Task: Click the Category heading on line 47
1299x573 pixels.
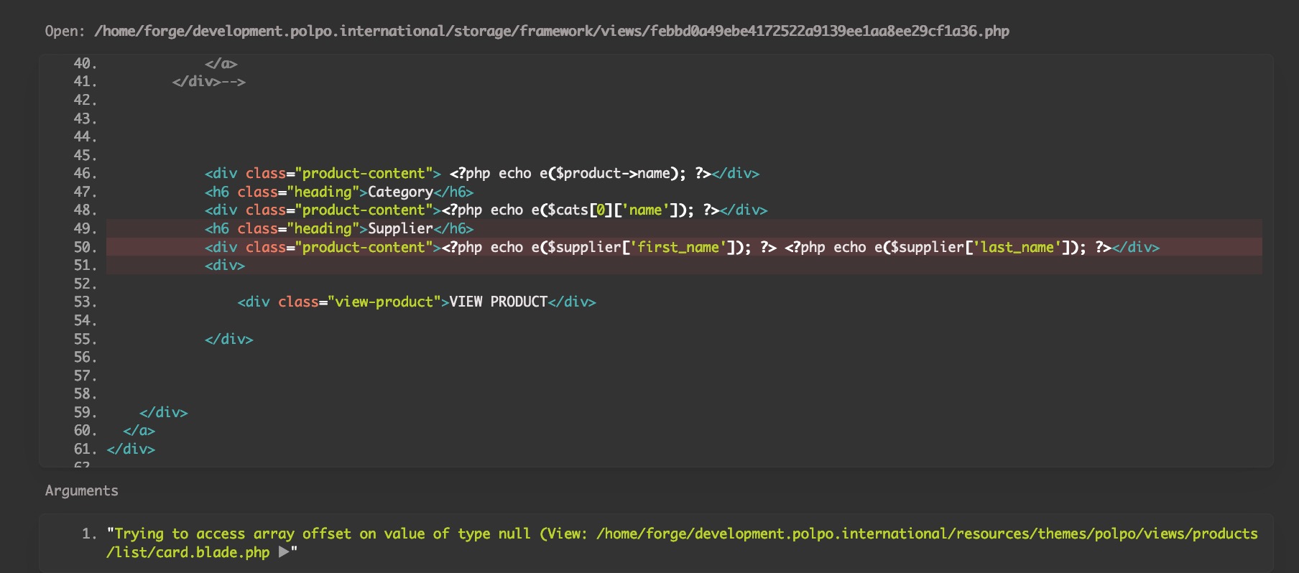Action: [x=400, y=192]
